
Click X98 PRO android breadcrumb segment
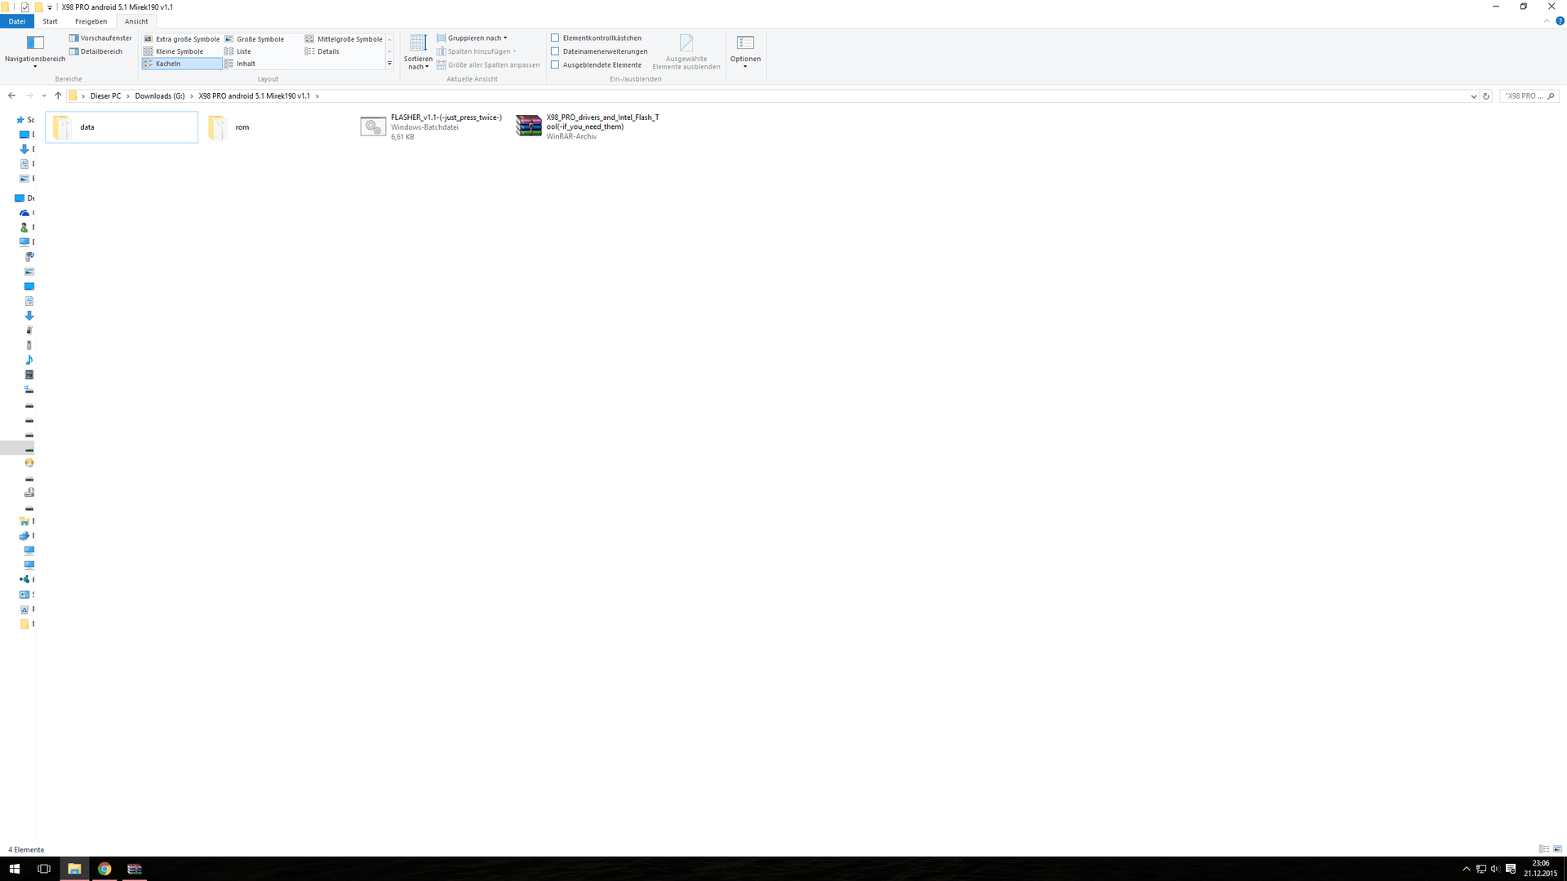click(x=255, y=96)
